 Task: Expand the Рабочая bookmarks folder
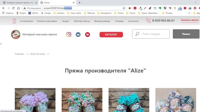click(x=89, y=13)
